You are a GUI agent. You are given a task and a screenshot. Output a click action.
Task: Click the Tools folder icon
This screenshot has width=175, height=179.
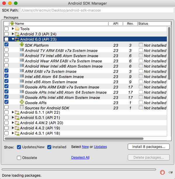17,29
